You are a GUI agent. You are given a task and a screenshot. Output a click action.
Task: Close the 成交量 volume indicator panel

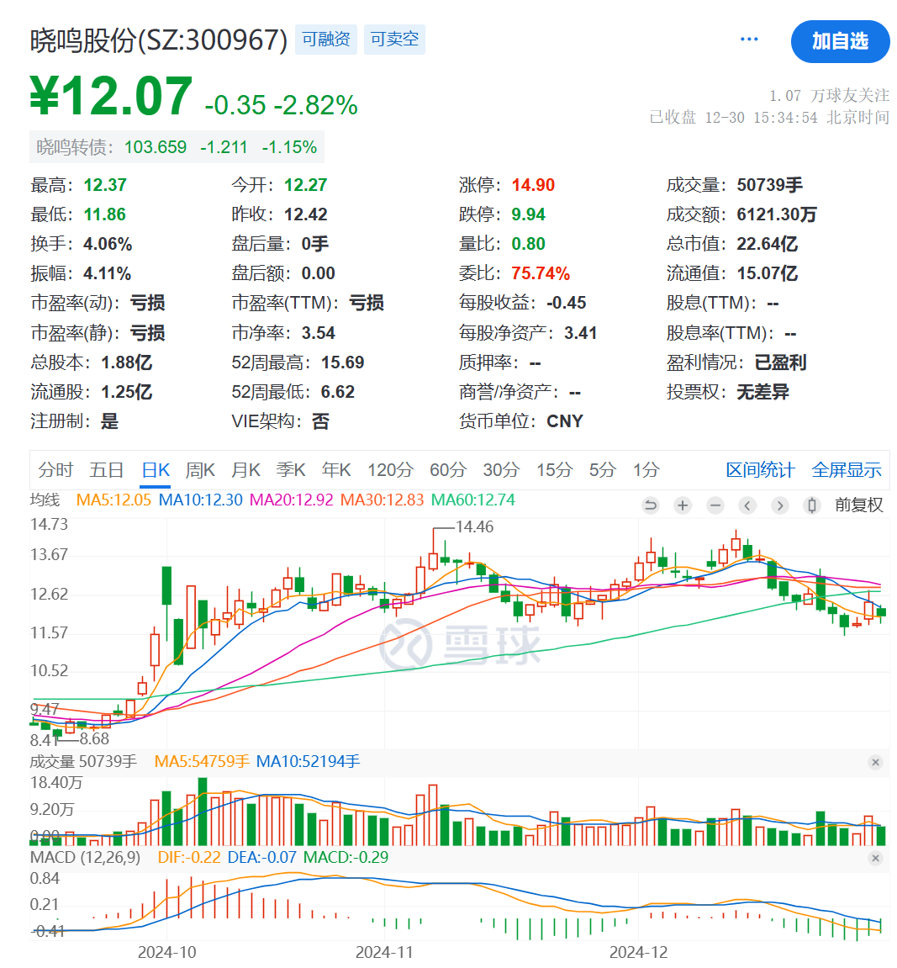point(875,763)
